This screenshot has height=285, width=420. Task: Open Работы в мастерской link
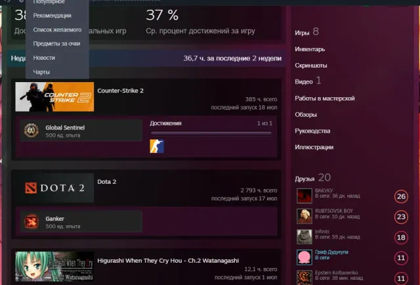click(x=325, y=99)
